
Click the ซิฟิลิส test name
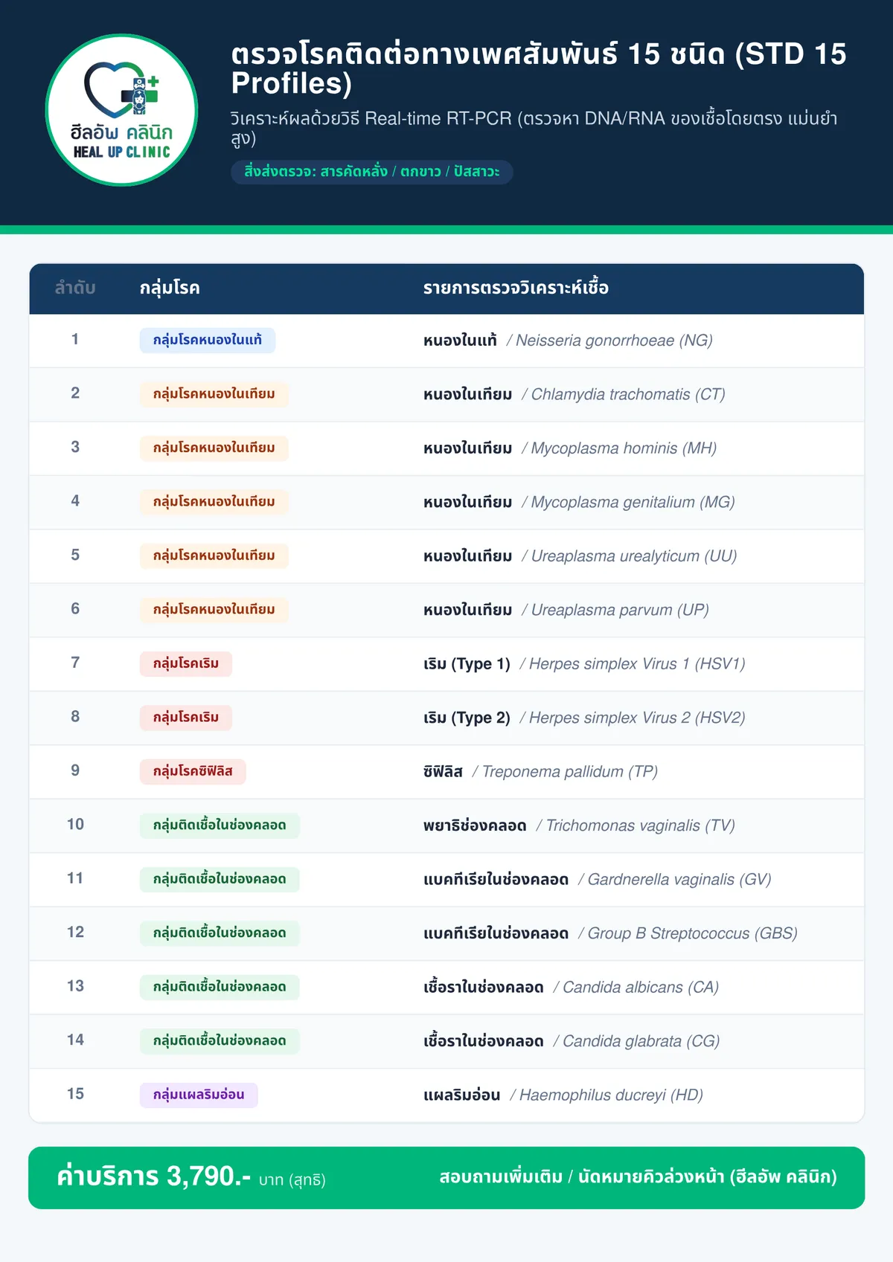[443, 772]
